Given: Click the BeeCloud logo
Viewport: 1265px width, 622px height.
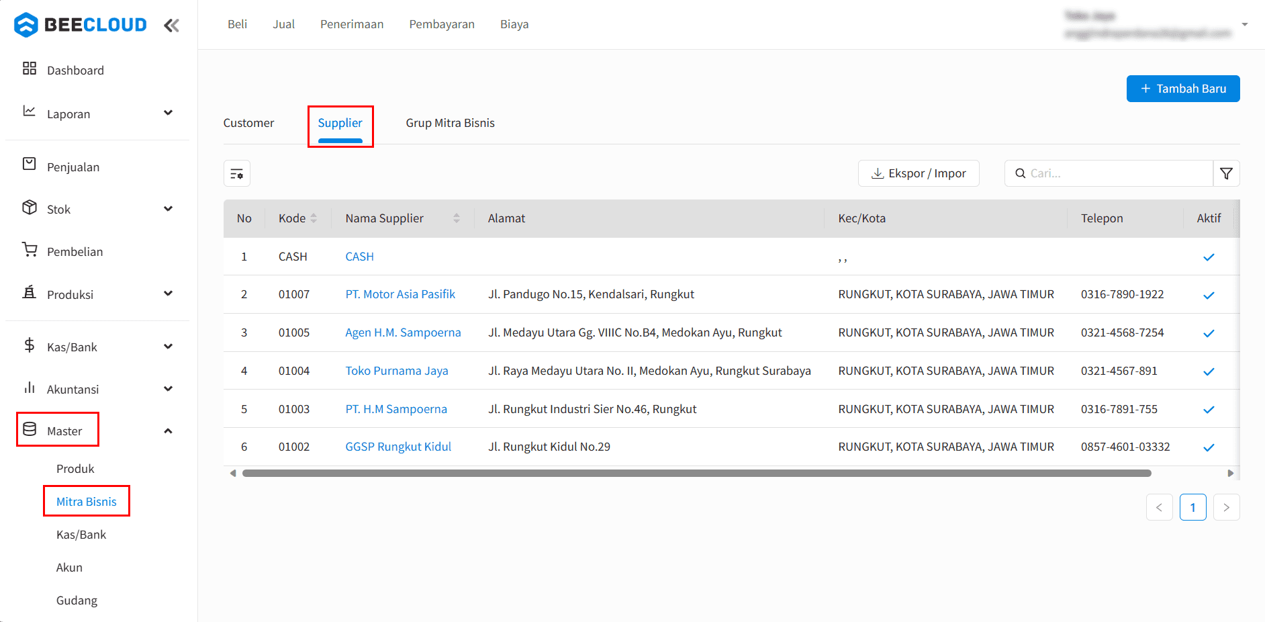Looking at the screenshot, I should [81, 25].
